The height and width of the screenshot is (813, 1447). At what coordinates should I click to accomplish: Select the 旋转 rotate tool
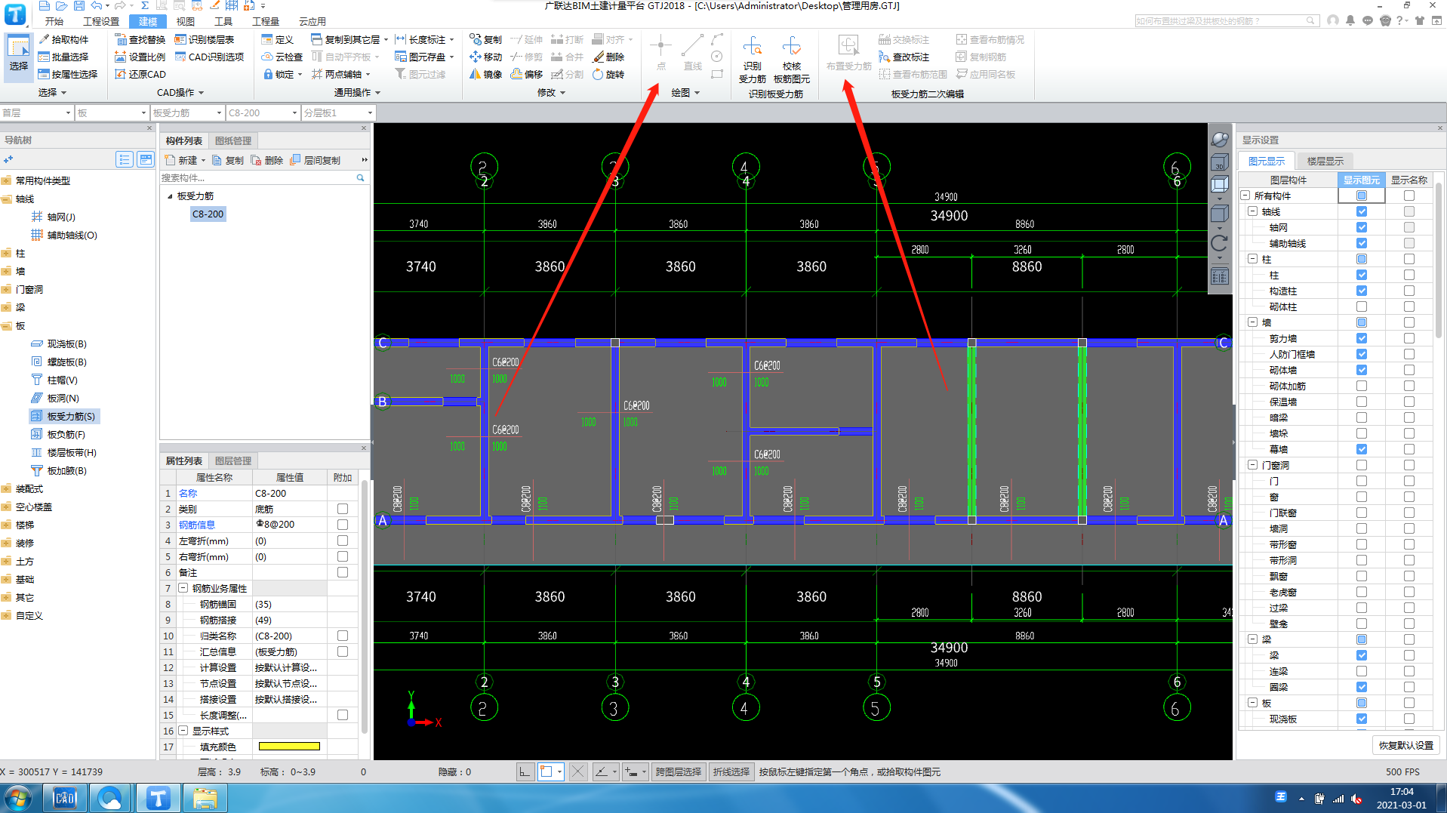tap(608, 74)
